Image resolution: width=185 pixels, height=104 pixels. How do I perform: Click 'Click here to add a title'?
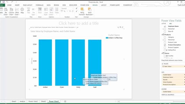79,23
